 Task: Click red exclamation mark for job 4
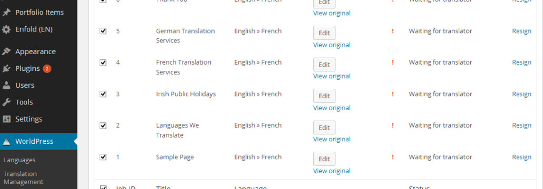pyautogui.click(x=393, y=62)
